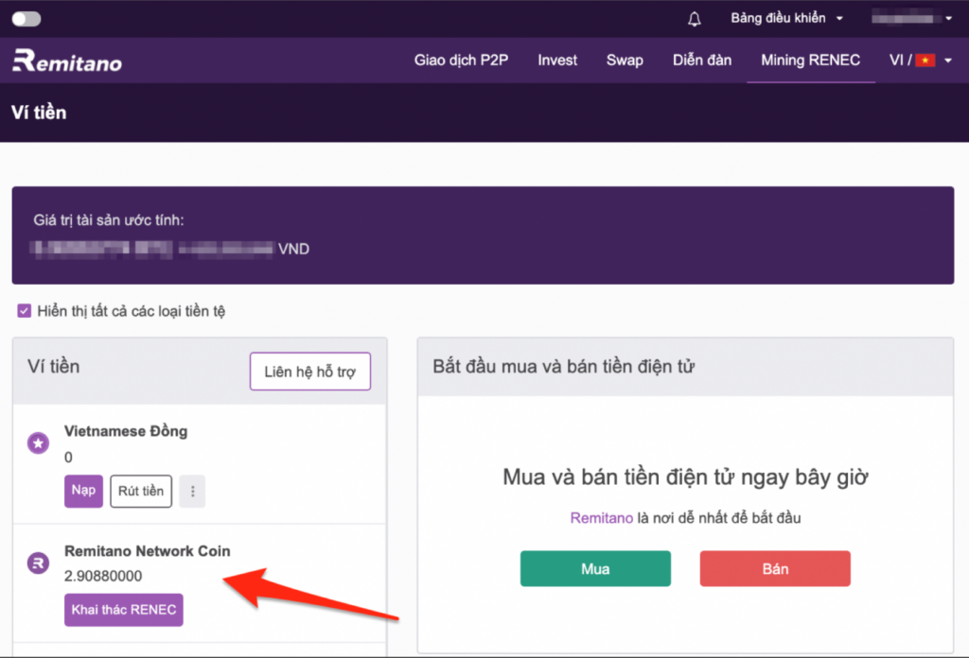Viewport: 969px width, 658px height.
Task: Click the Vietnamese Đồng wallet name
Action: click(x=126, y=431)
